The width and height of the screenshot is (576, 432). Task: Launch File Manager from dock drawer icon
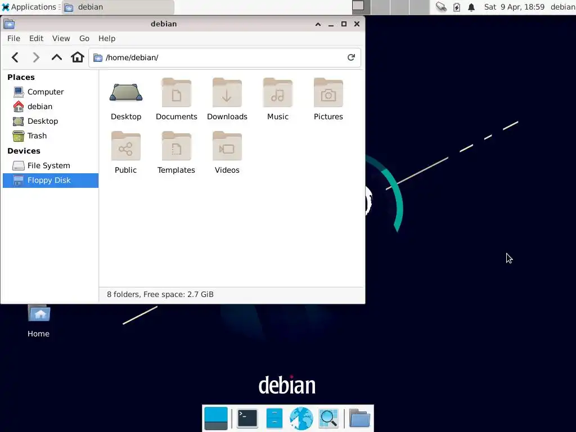tap(274, 418)
